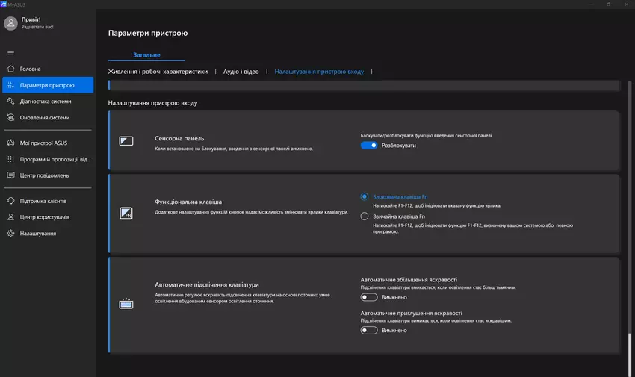Click the Підтримка клієнтів headset icon
Screen dimensions: 635x377
(10, 201)
